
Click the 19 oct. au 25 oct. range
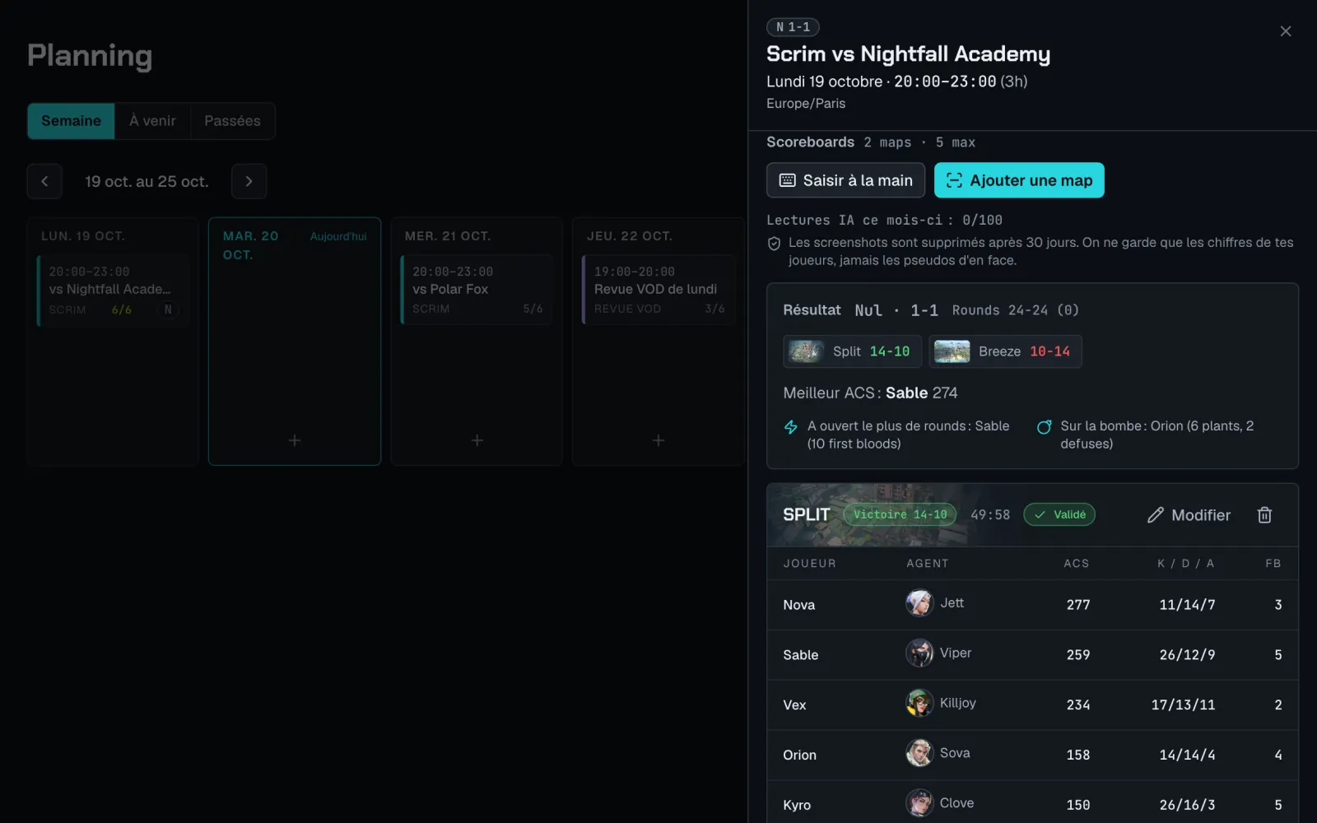click(147, 182)
